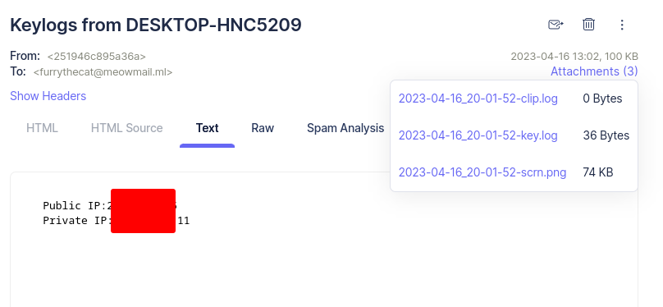Open the Spam Analysis tab

pyautogui.click(x=345, y=128)
